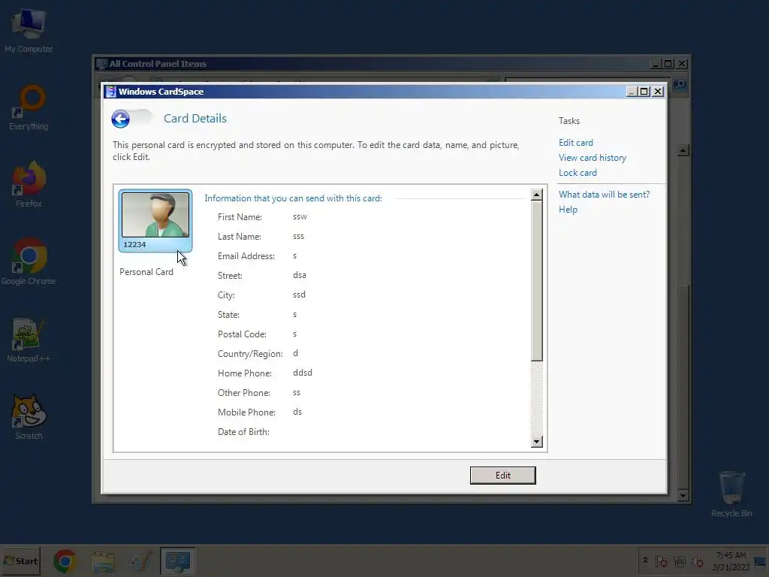This screenshot has width=769, height=577.
Task: Open the Edit card task link
Action: click(x=576, y=143)
